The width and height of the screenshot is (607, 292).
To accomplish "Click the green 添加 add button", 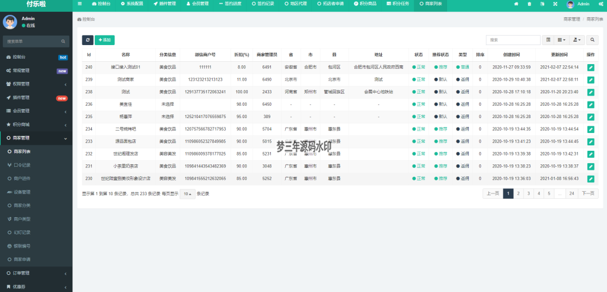I will tap(104, 40).
